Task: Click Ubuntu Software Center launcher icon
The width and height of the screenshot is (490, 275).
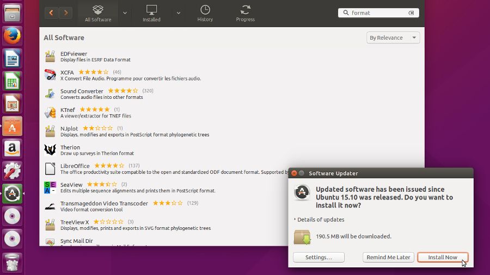Action: click(12, 126)
